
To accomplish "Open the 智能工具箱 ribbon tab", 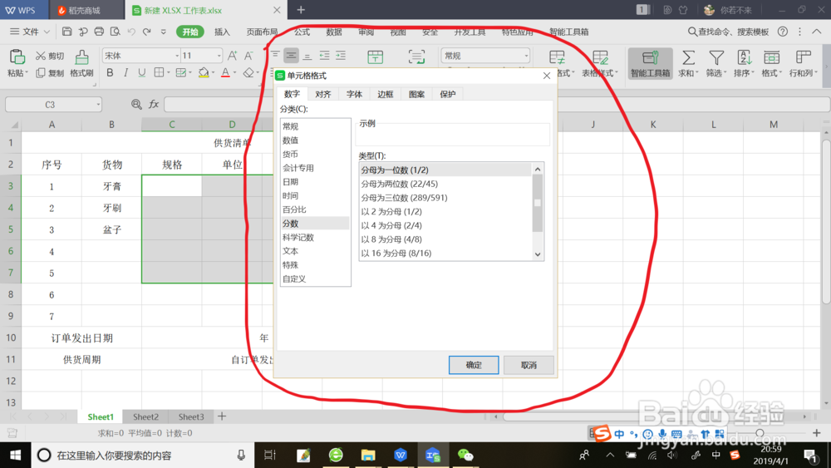I will [x=568, y=32].
